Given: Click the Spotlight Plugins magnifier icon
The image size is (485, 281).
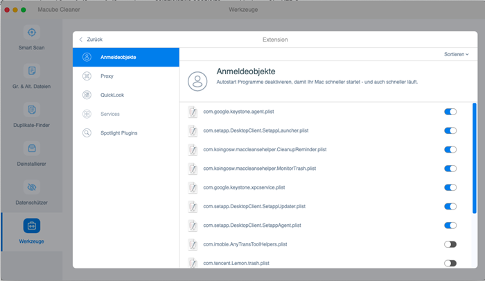Looking at the screenshot, I should click(x=87, y=133).
